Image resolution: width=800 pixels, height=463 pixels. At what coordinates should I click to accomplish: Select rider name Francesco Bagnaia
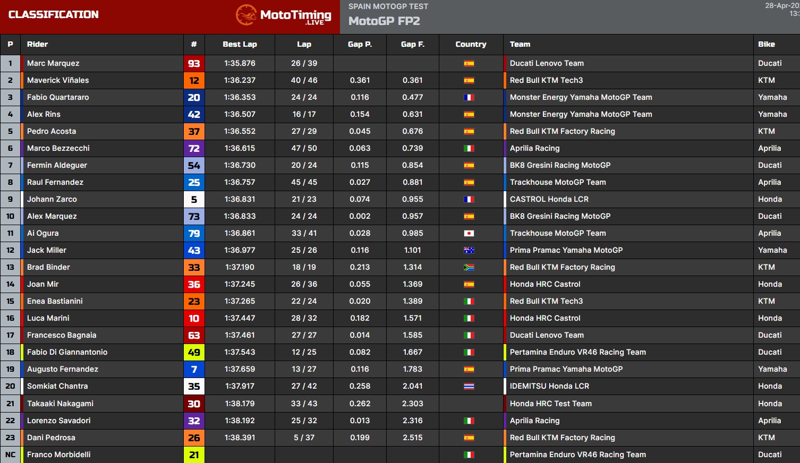point(62,335)
